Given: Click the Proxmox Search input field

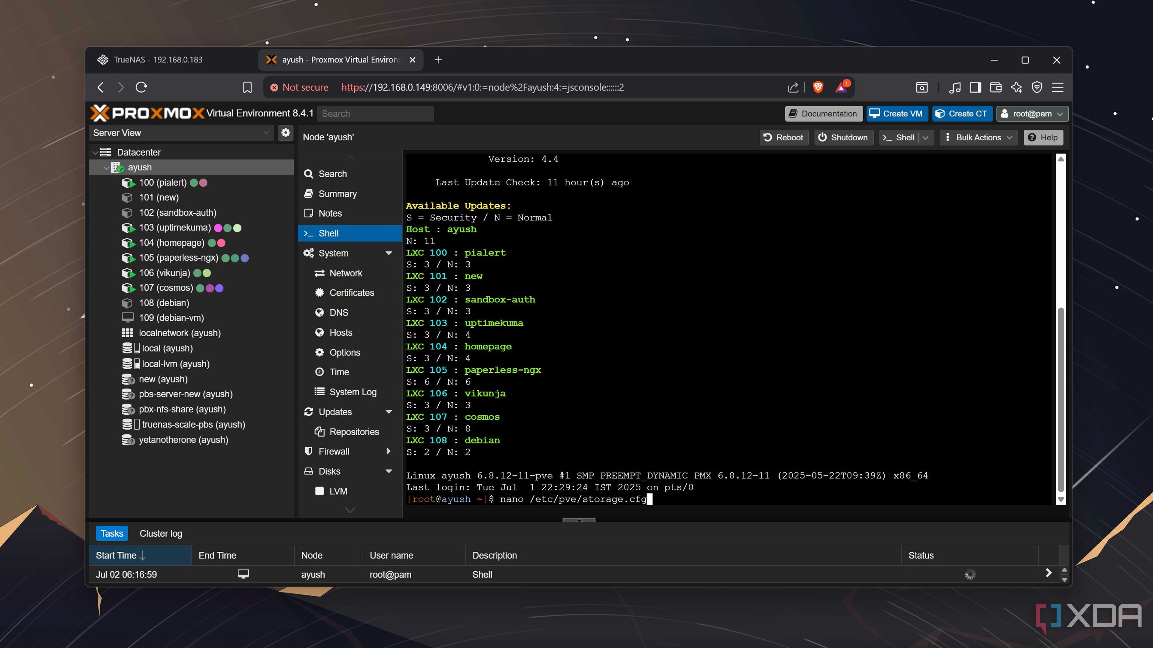Looking at the screenshot, I should pos(375,114).
